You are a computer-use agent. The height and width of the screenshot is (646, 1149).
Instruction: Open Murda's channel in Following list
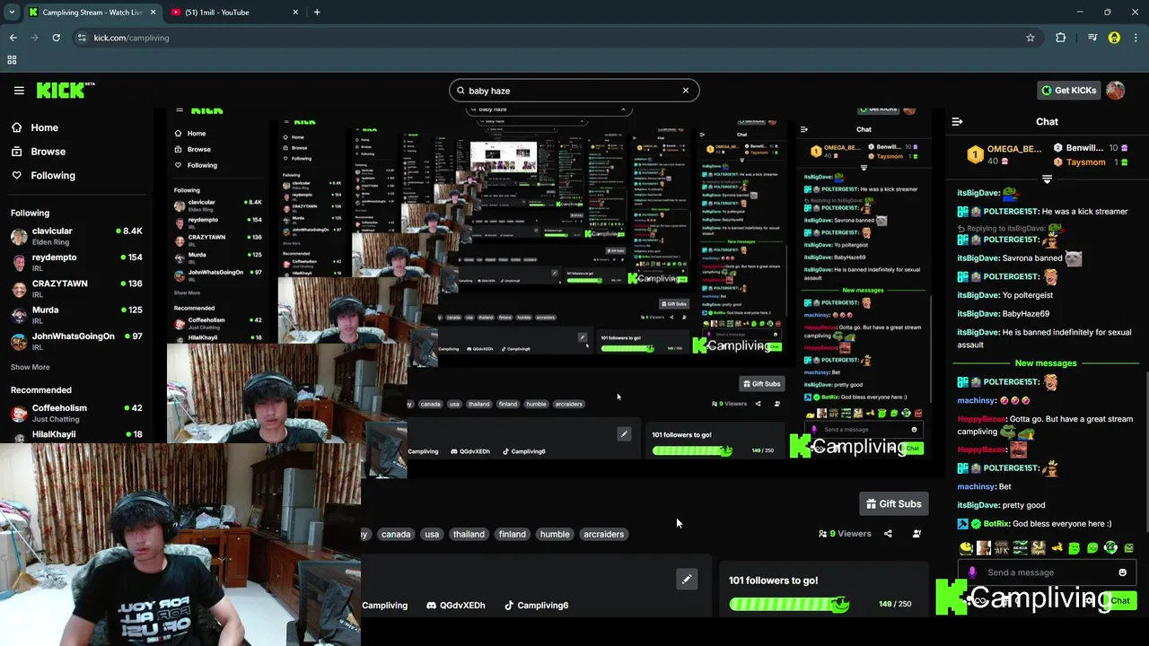(76, 315)
